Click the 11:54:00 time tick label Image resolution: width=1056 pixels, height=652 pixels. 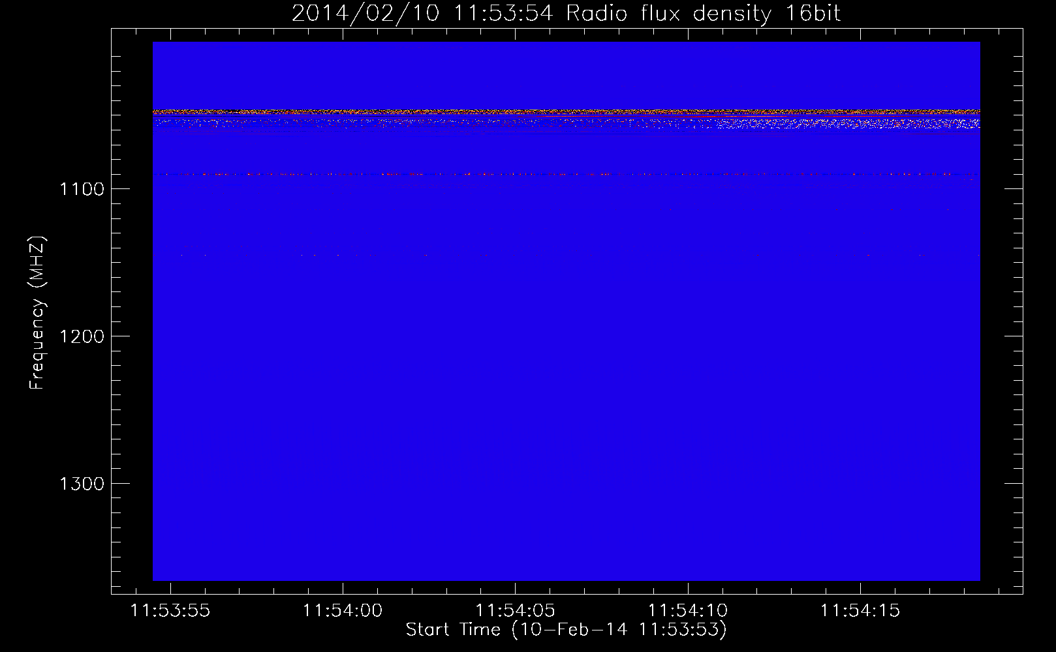343,610
